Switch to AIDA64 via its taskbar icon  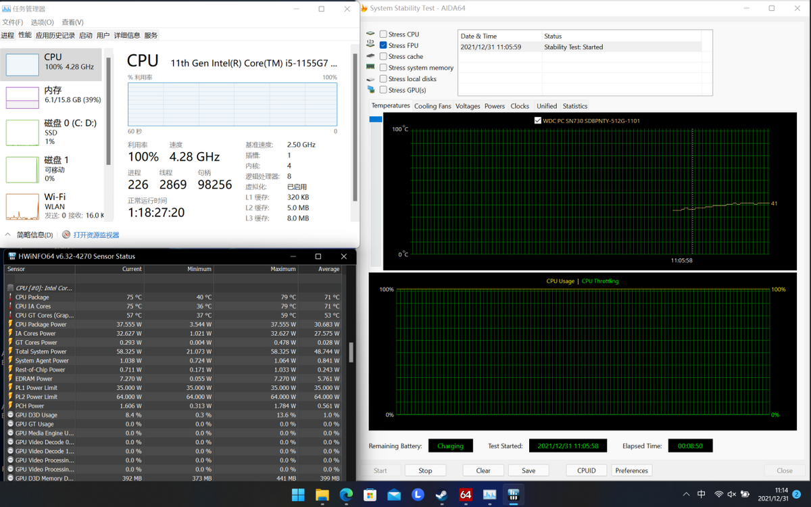coord(466,495)
